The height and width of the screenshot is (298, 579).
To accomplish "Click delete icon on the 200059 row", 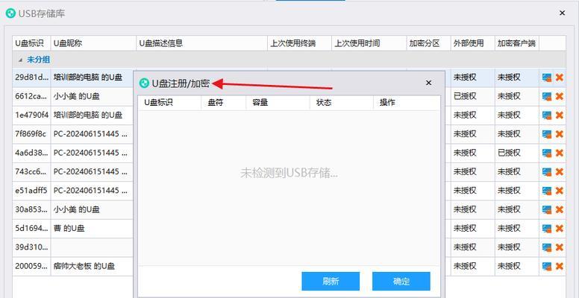I will tap(559, 266).
